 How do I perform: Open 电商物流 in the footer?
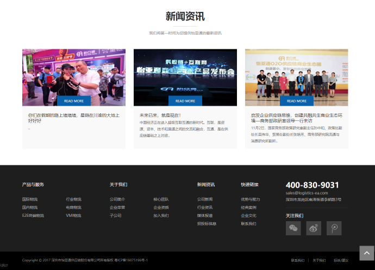coord(73,208)
